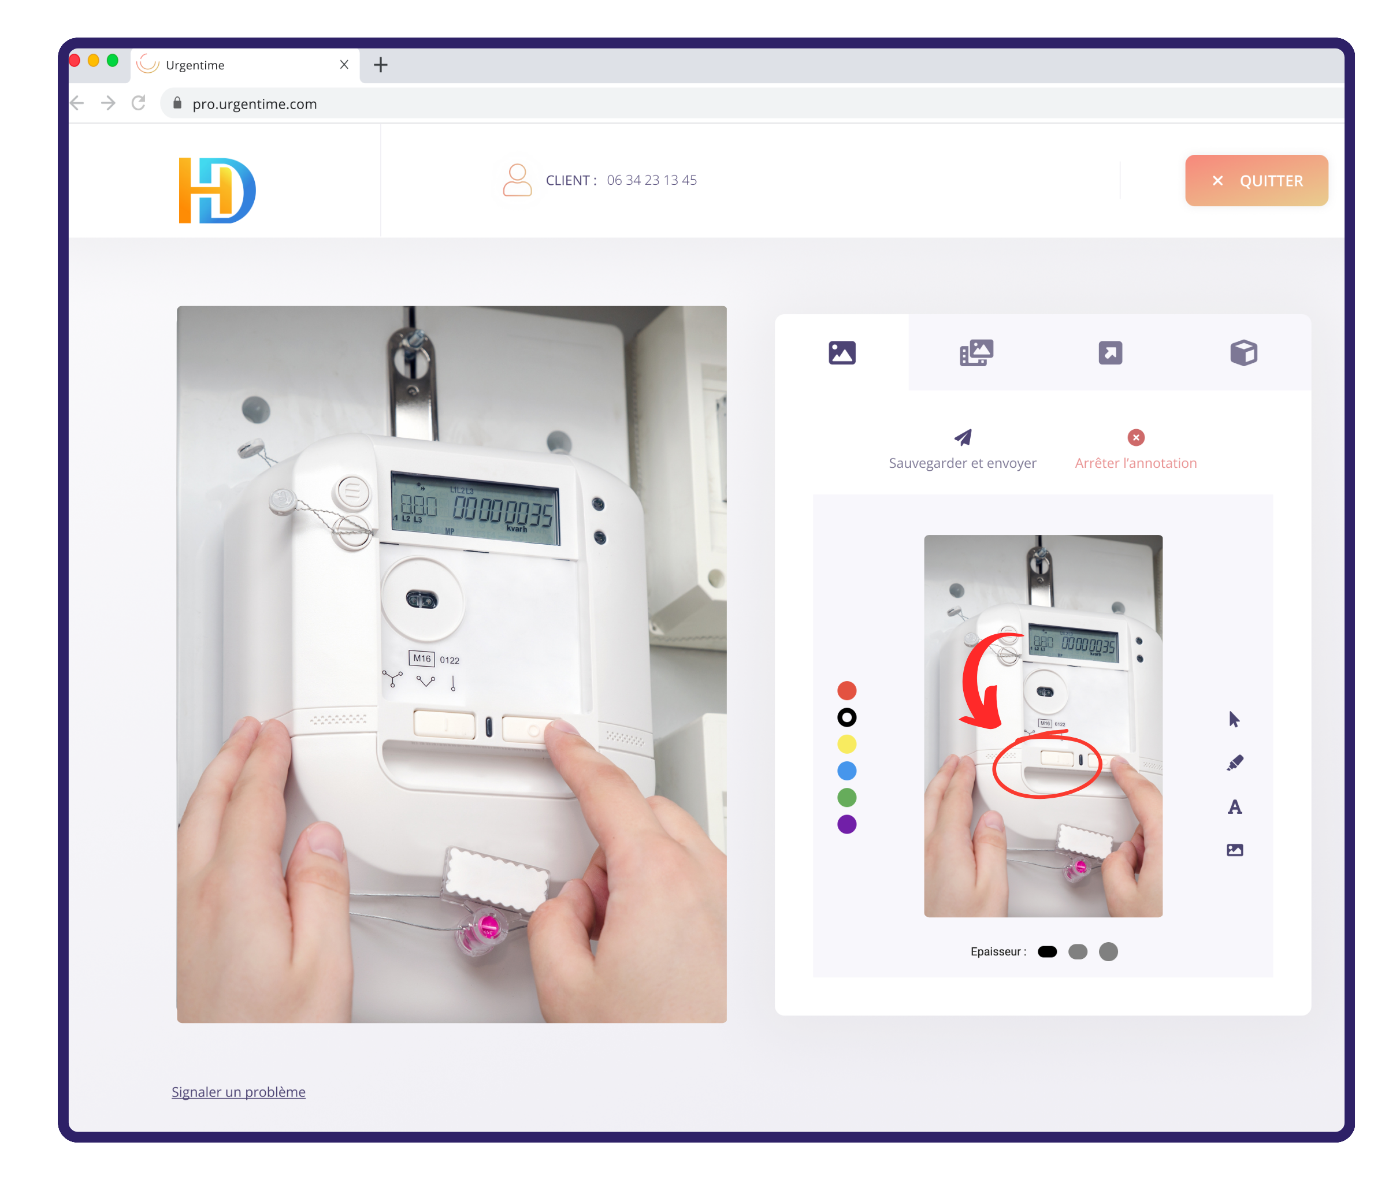The height and width of the screenshot is (1183, 1400).
Task: Choose the red color swatch
Action: [846, 691]
